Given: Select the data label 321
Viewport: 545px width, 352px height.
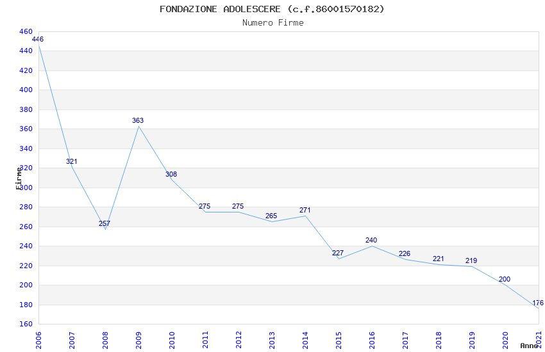Looking at the screenshot, I should pos(72,161).
